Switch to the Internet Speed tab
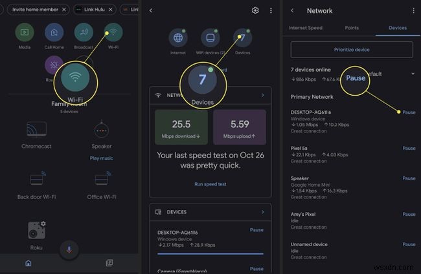421x274 pixels. click(x=306, y=28)
